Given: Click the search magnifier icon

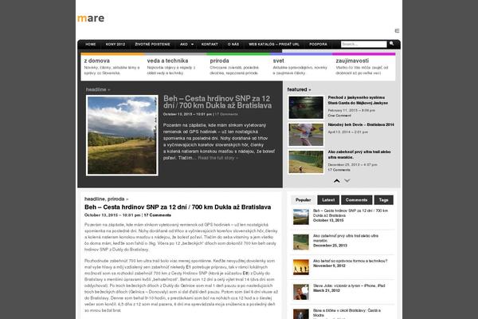Looking at the screenshot, I should tap(391, 44).
